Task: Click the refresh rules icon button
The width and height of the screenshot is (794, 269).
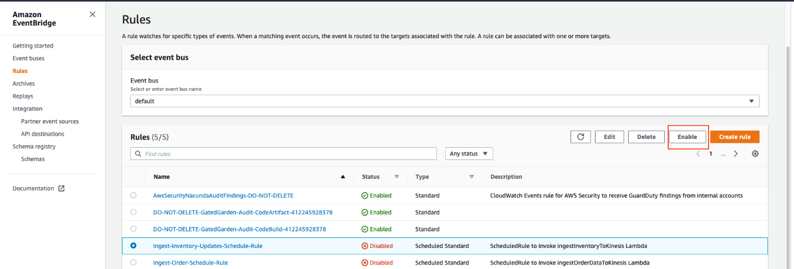Action: click(581, 137)
